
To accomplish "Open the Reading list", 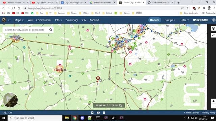I will click(209, 13).
